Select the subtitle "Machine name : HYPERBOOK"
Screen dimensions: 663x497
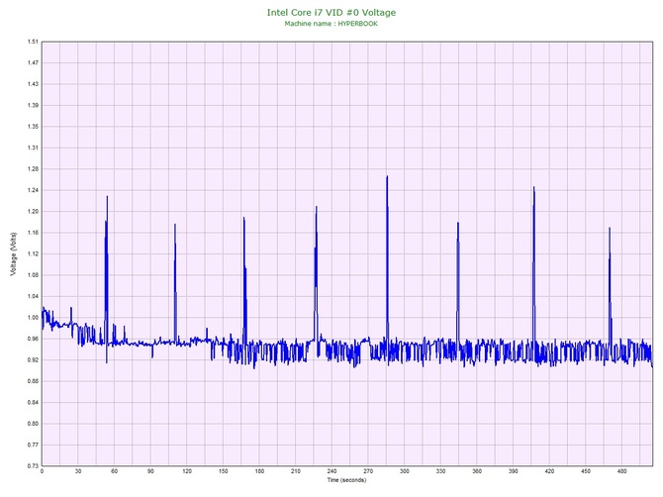[x=331, y=24]
